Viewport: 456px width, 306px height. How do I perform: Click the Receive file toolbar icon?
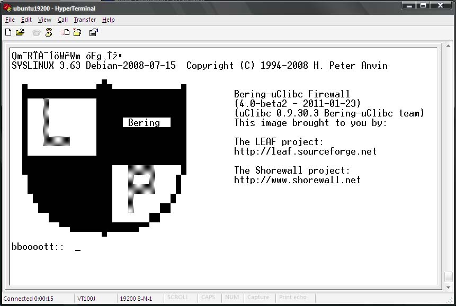pyautogui.click(x=77, y=32)
